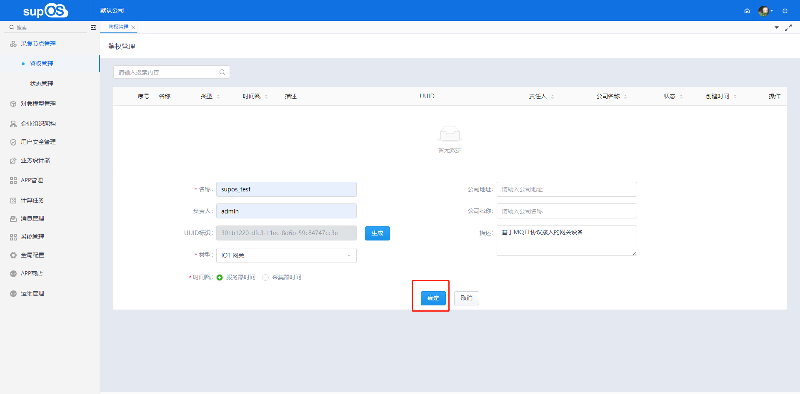Select 服务器时间 radio option

point(220,278)
